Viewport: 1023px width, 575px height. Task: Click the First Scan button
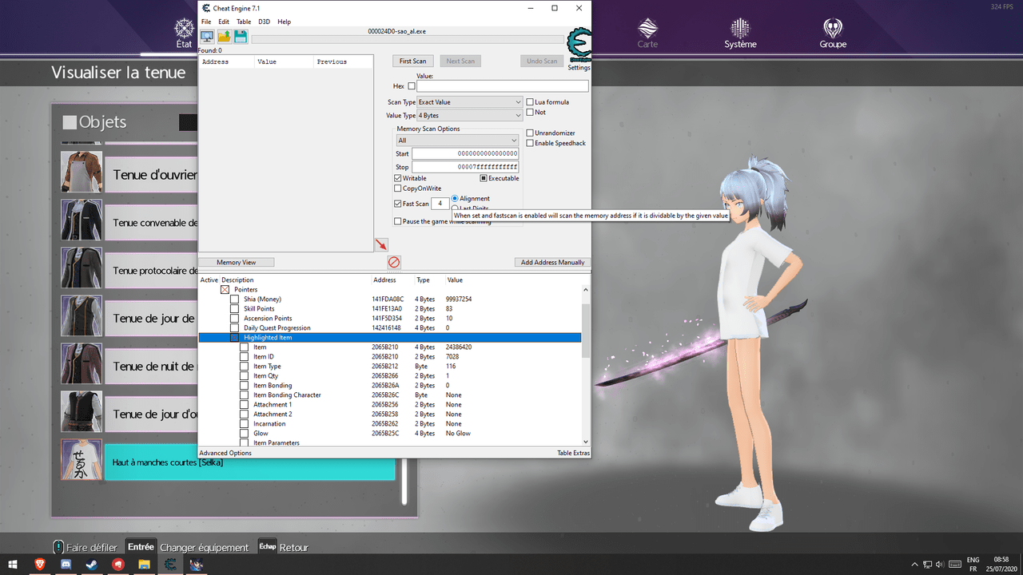click(x=413, y=61)
